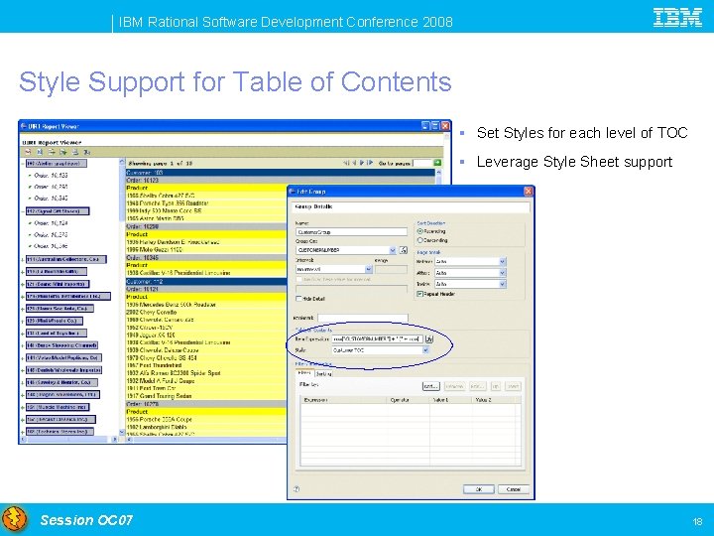Click the '1969 Indy 500' product row
Viewport: 714px width, 536px height.
tap(206, 211)
